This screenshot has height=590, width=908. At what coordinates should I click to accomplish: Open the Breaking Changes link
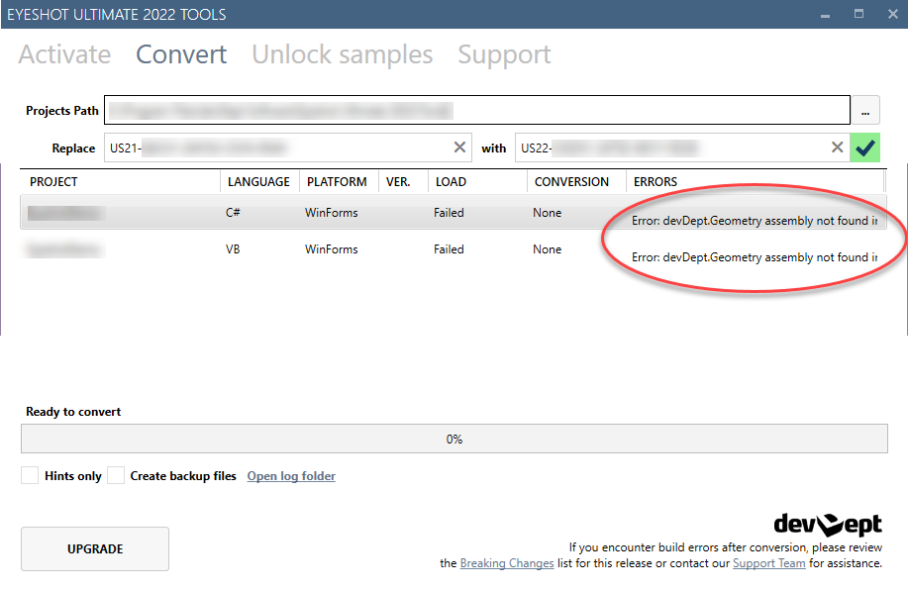click(x=506, y=563)
